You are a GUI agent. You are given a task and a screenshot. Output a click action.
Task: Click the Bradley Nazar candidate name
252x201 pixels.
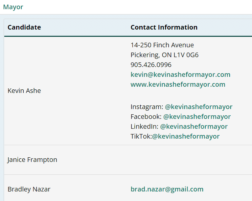pyautogui.click(x=29, y=189)
